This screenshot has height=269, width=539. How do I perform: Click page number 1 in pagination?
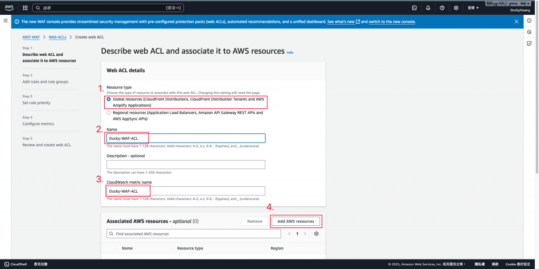click(x=297, y=234)
